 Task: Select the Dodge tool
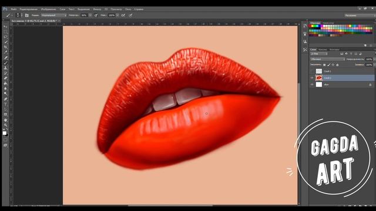click(5, 94)
